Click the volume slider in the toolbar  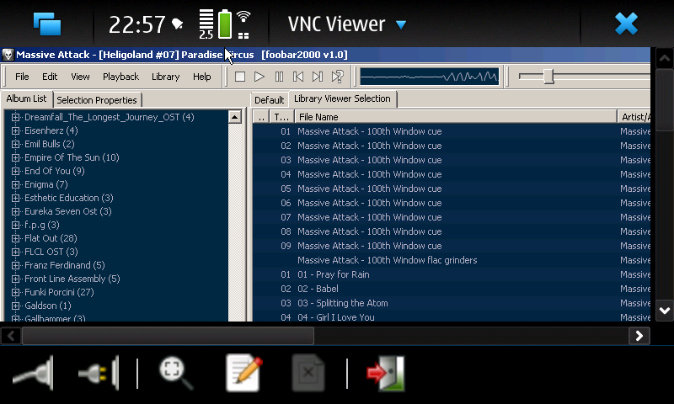point(549,77)
